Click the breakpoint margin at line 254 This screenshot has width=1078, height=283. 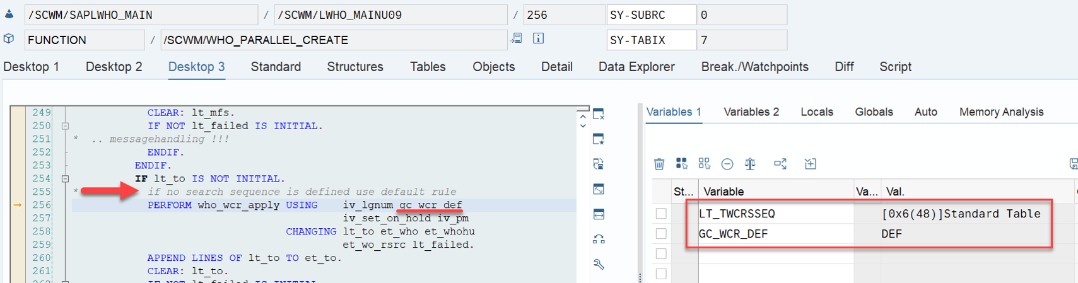coord(17,179)
